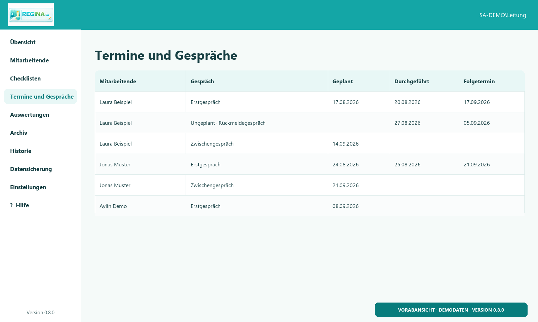Screen dimensions: 538x322
Task: Click the Vorabansicht Demodaten version banner
Action: [451, 310]
